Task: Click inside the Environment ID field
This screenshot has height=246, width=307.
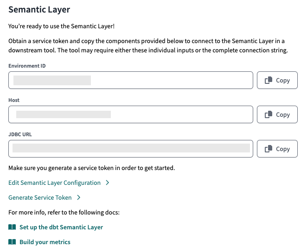Action: coord(130,81)
